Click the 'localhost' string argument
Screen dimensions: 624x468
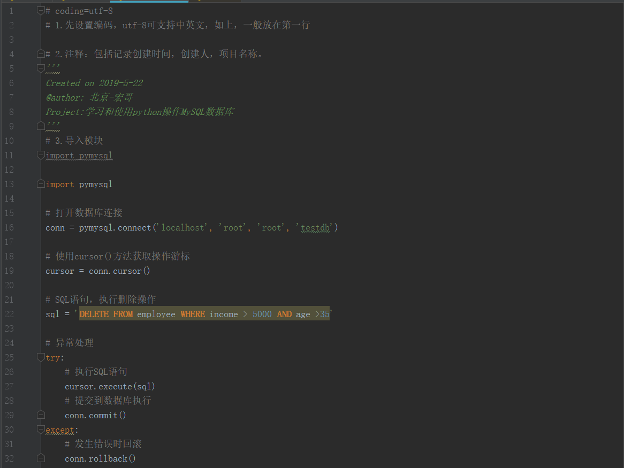click(183, 227)
